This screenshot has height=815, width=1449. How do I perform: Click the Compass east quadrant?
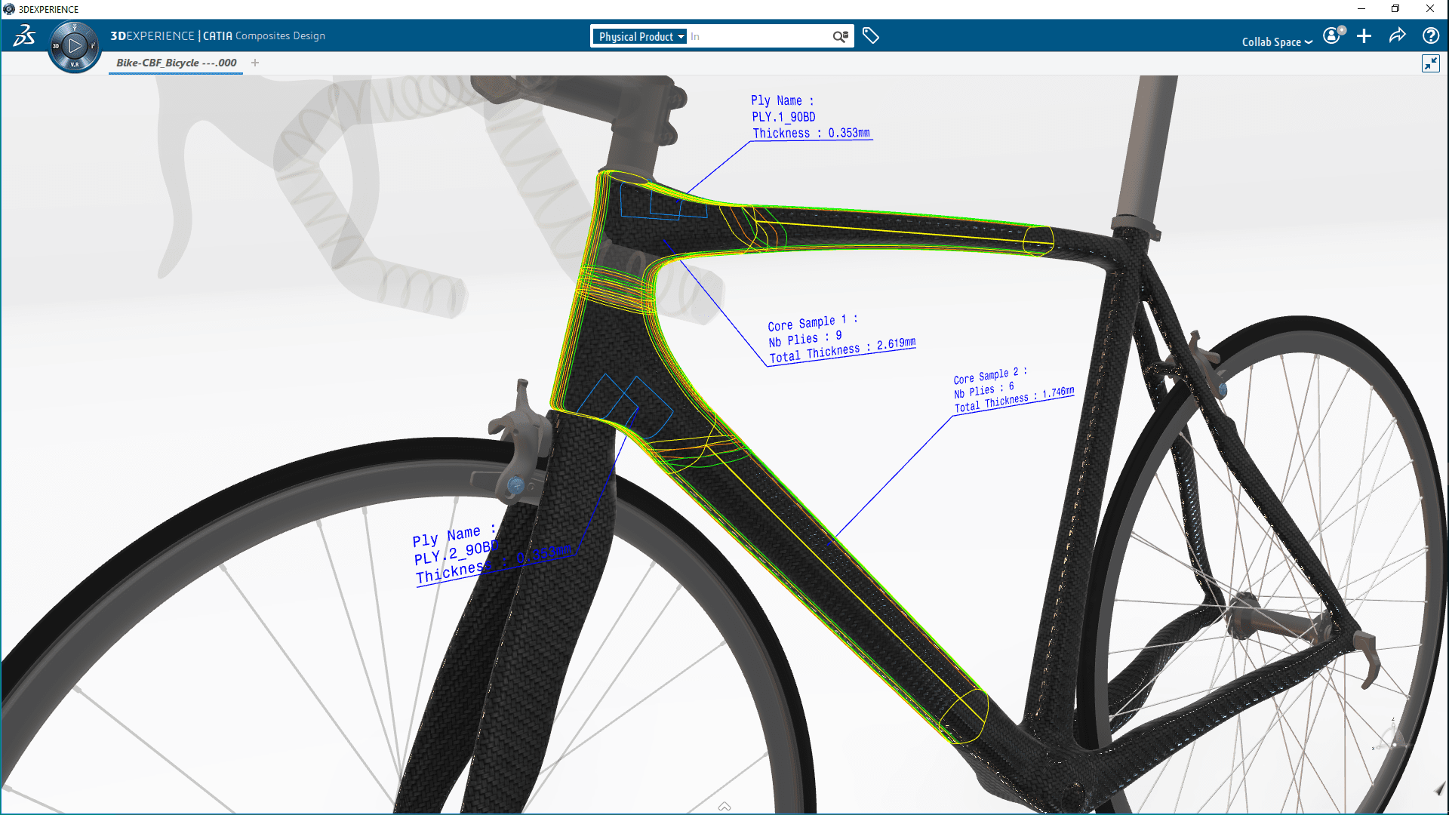point(93,46)
